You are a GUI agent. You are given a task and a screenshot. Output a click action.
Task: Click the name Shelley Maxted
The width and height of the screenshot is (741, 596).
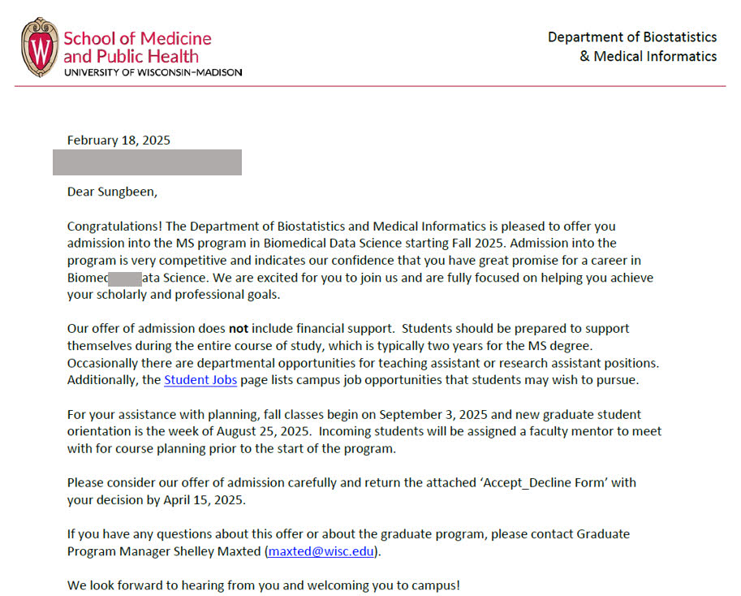(219, 551)
